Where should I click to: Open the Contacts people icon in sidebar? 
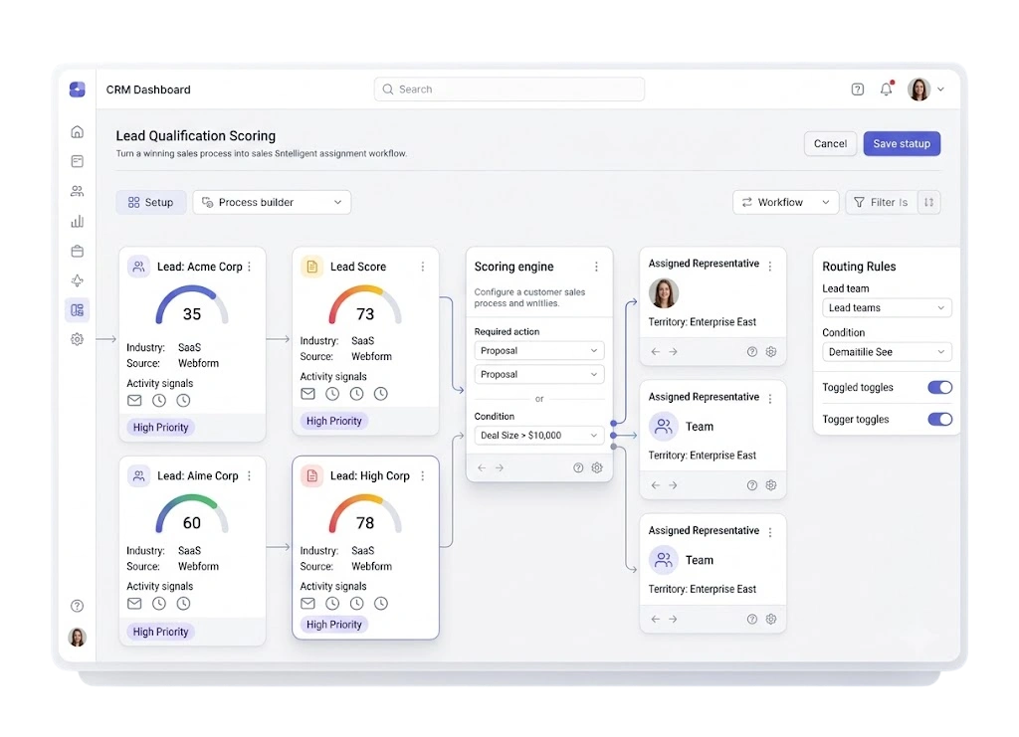point(78,191)
